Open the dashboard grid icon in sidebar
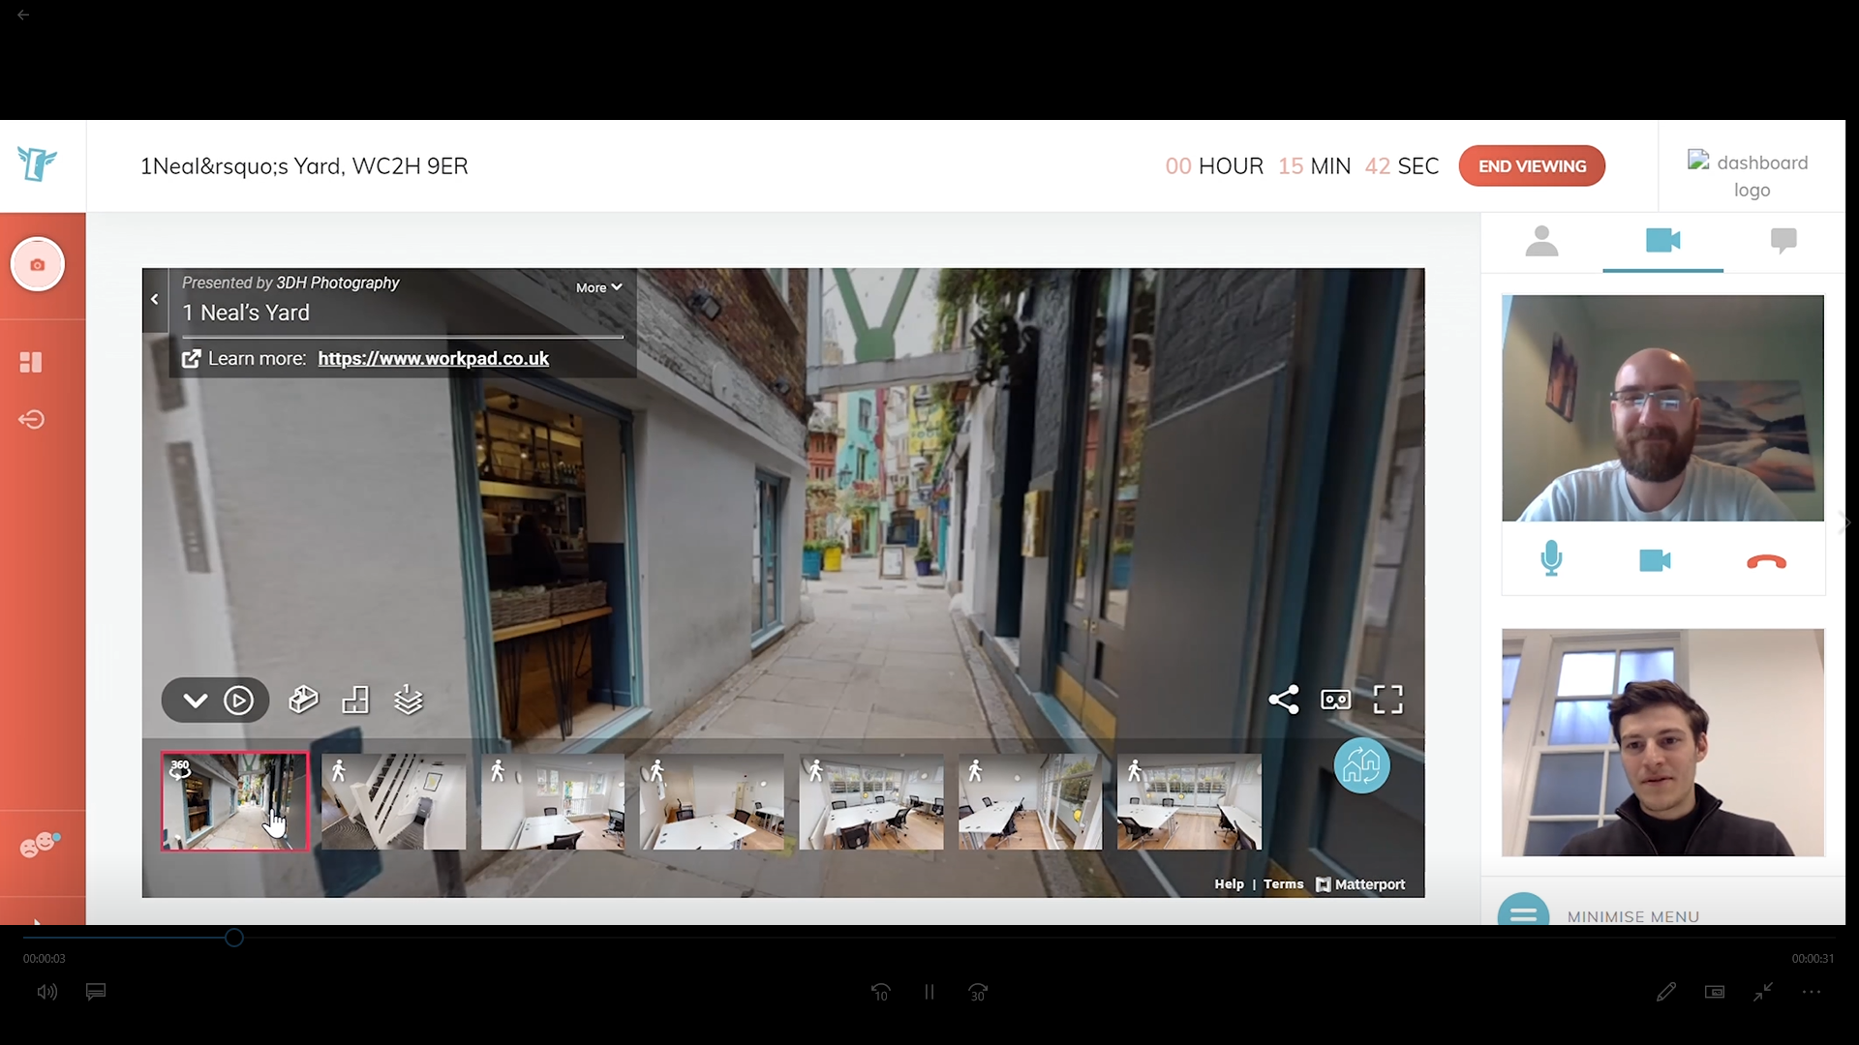Screen dimensions: 1859x1045 [31, 362]
